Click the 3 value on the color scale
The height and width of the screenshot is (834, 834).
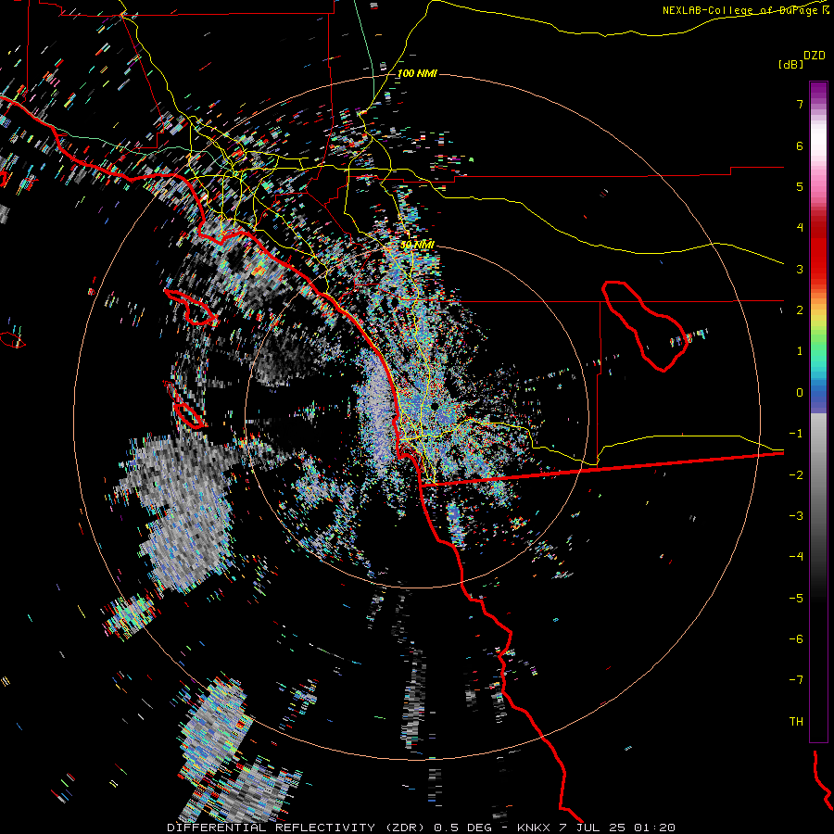[x=800, y=269]
